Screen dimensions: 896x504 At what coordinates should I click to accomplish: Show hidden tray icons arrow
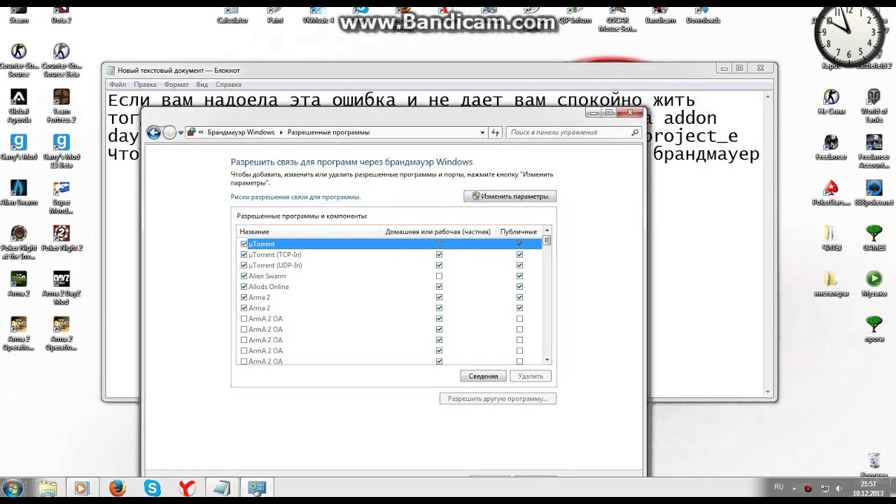(x=794, y=488)
